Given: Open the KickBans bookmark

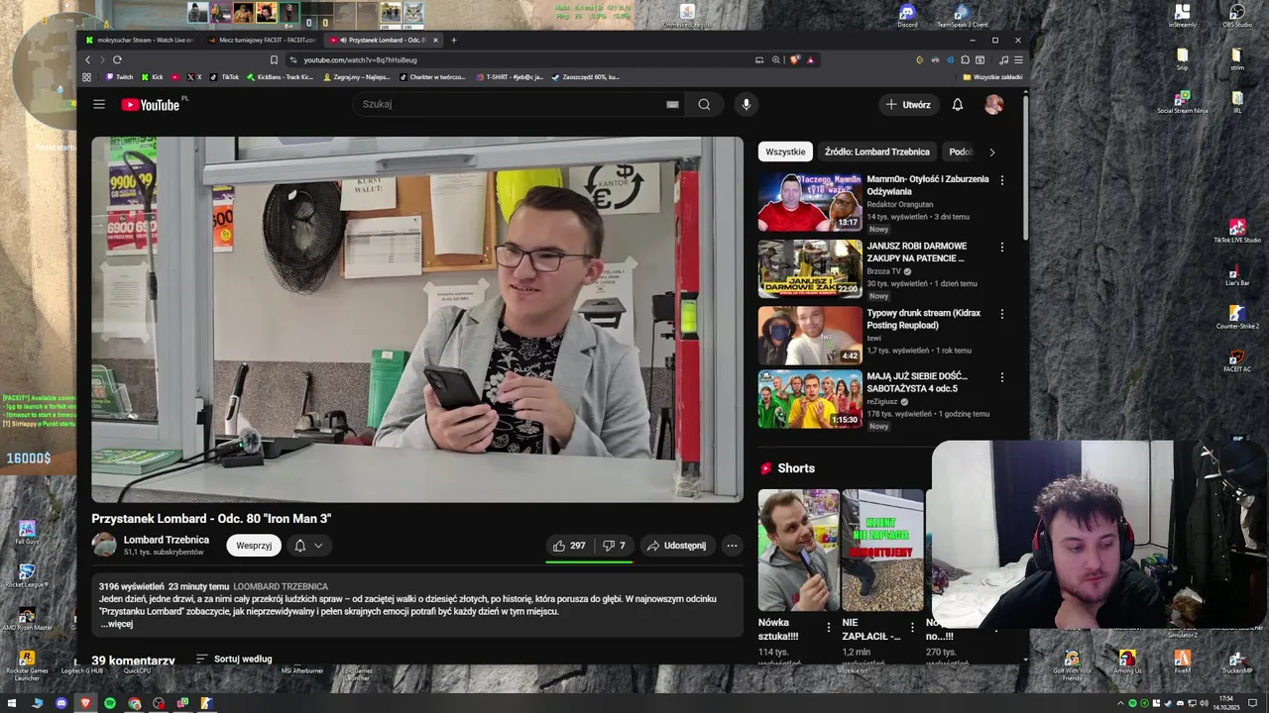Looking at the screenshot, I should (x=281, y=77).
